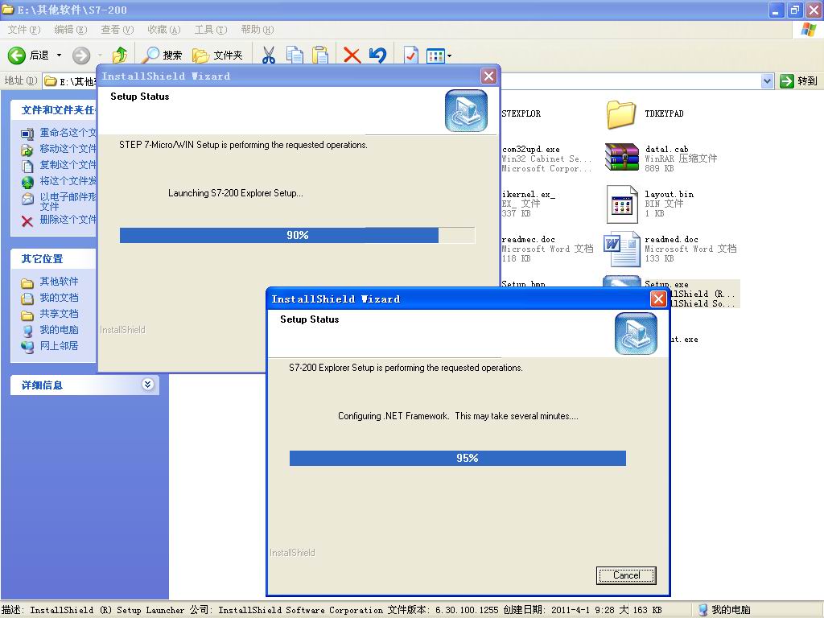Viewport: 824px width, 618px height.
Task: Click the Up folder icon in toolbar
Action: [x=120, y=55]
